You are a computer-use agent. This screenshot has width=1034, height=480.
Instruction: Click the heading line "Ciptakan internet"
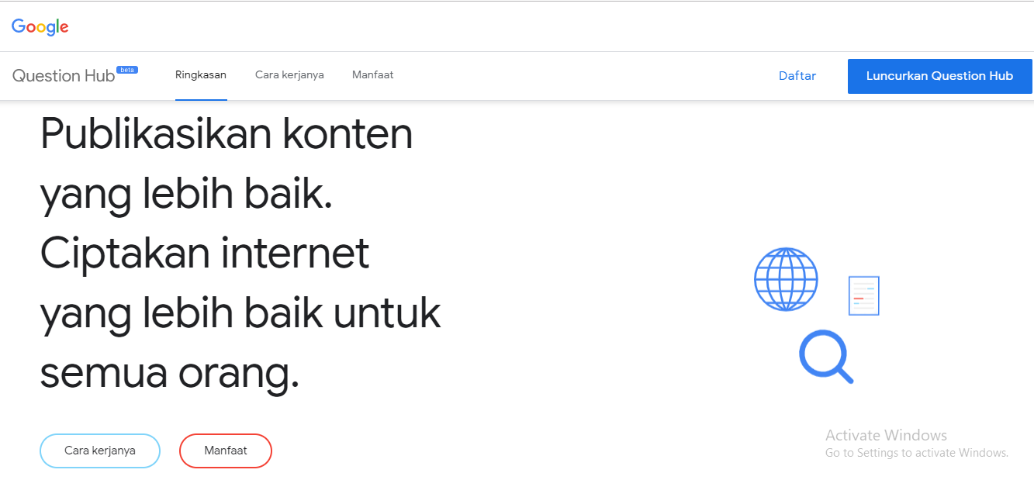point(205,254)
